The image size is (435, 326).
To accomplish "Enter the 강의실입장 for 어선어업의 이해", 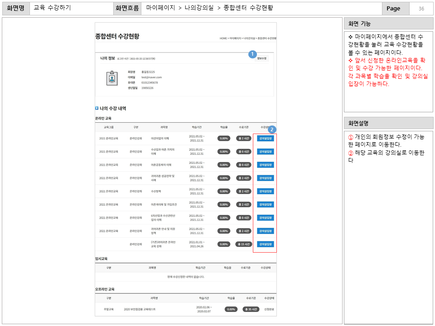I will coord(266,139).
